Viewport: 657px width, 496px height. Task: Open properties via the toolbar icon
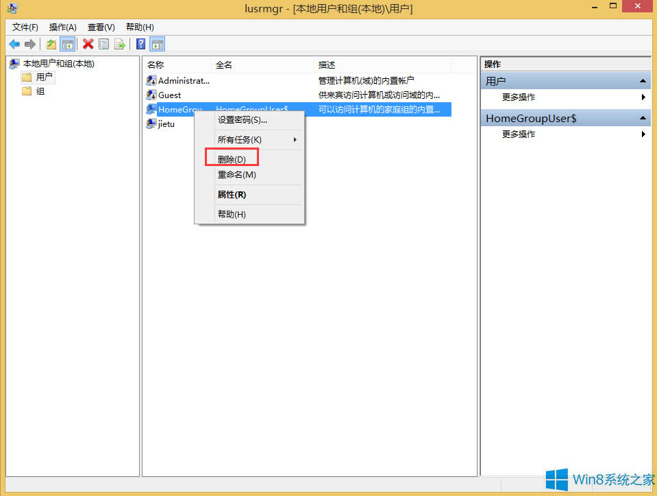point(103,43)
